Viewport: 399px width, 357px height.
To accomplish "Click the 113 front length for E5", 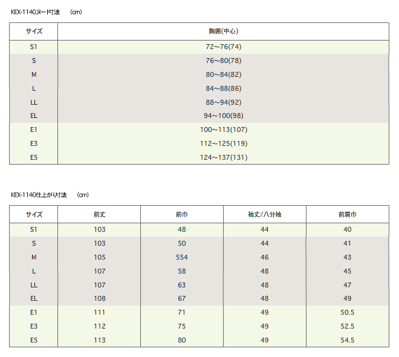I will pyautogui.click(x=99, y=340).
